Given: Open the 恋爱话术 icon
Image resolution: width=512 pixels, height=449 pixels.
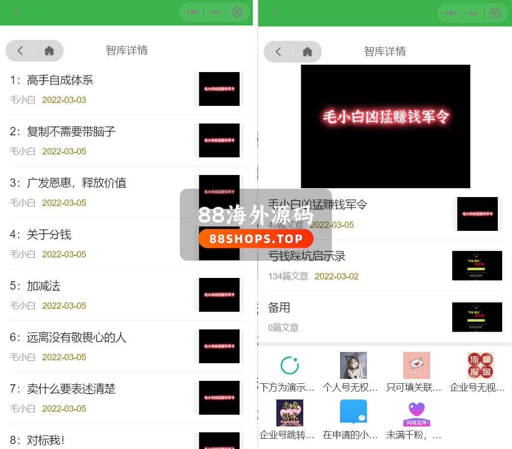Looking at the screenshot, I should pyautogui.click(x=290, y=413).
